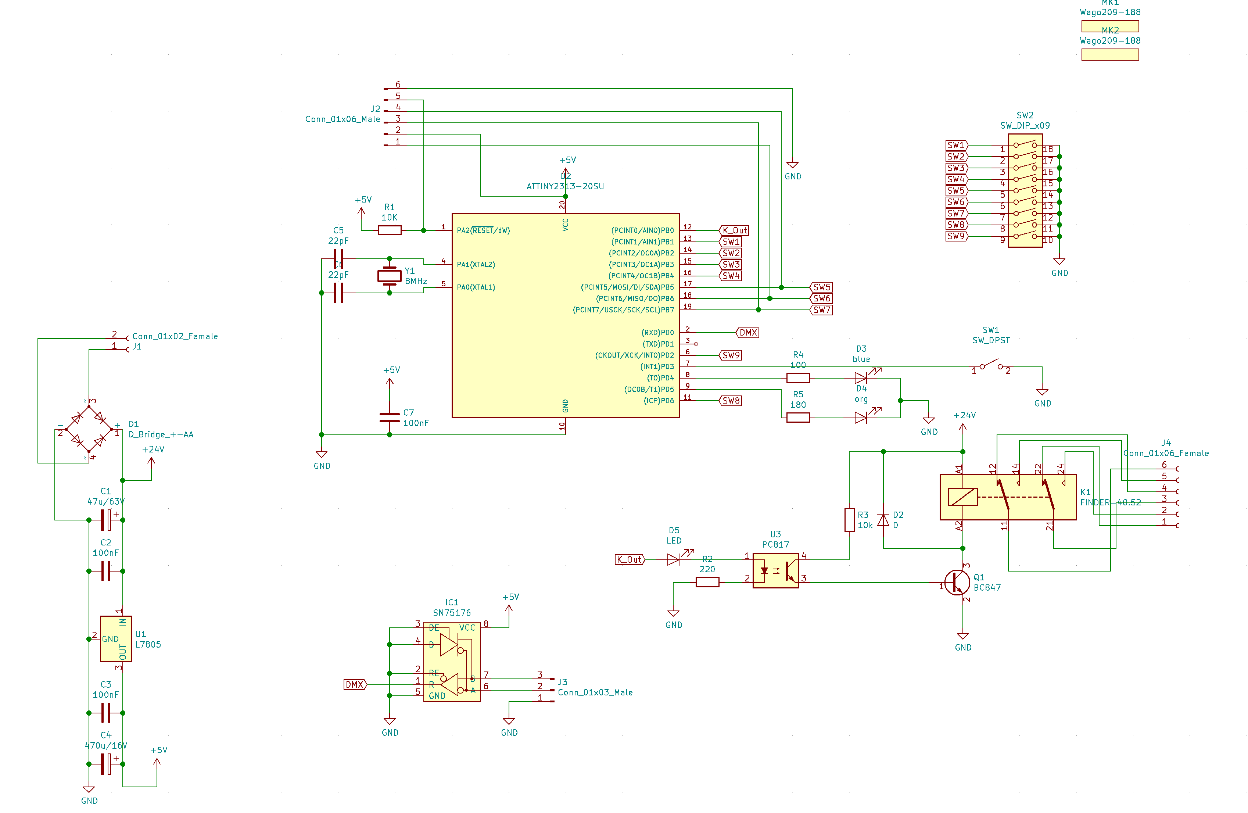
Task: Select the C1 47u/63V electrolytic capacitor
Action: tap(106, 520)
